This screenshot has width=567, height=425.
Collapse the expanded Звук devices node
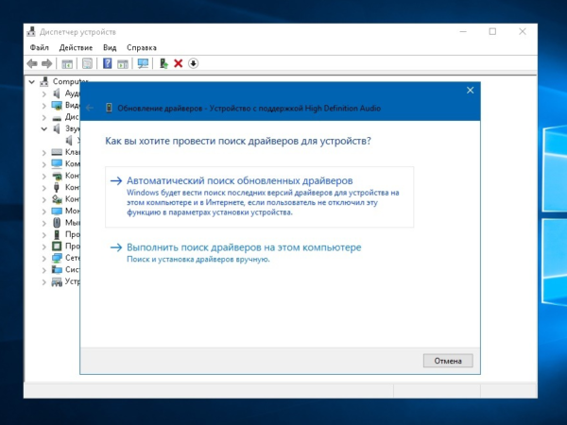43,128
